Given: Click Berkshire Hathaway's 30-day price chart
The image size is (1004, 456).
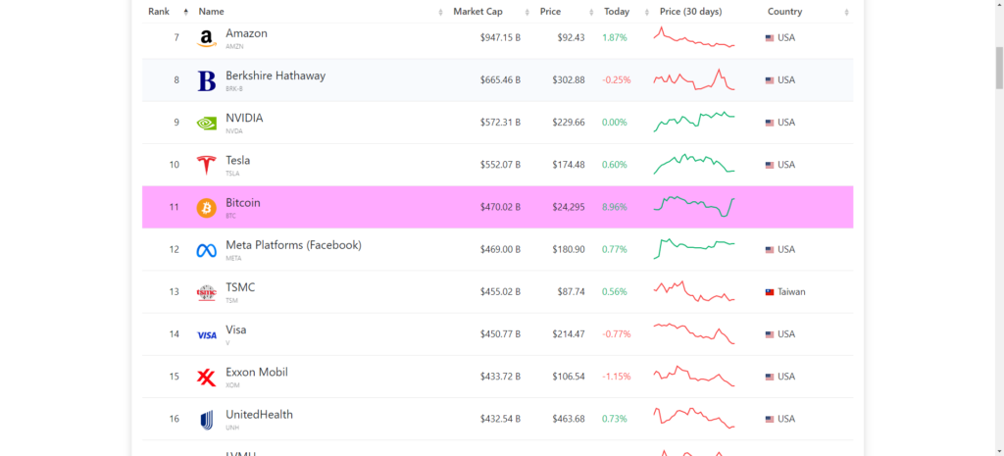Looking at the screenshot, I should (x=694, y=79).
